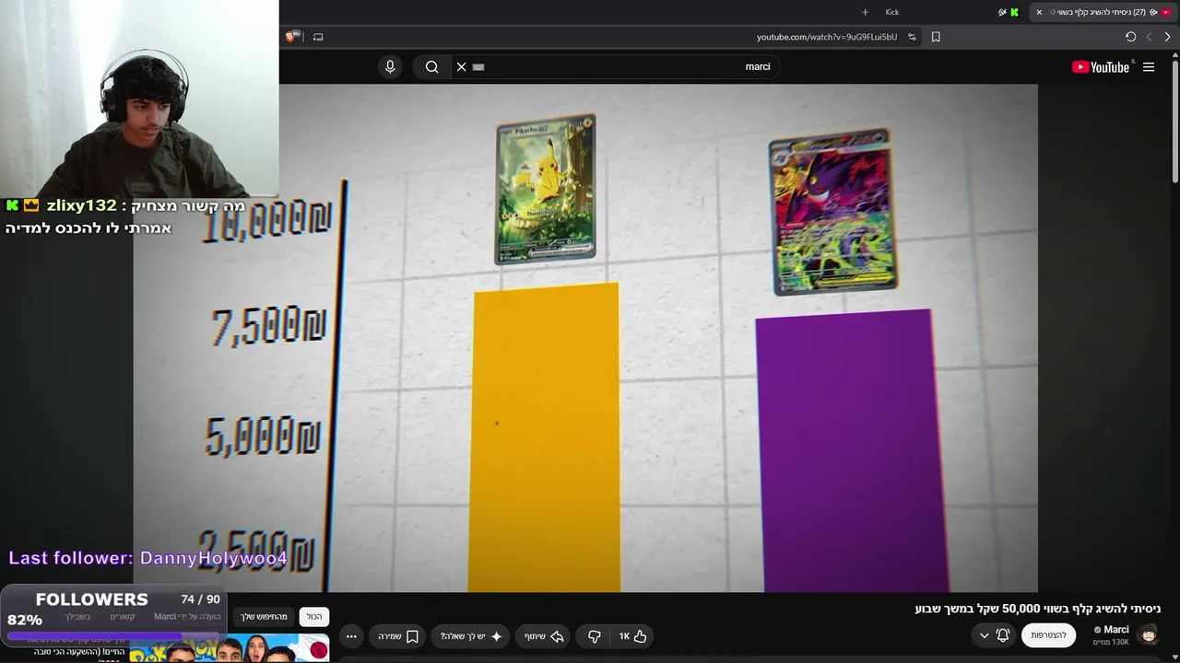
Task: Select the 'מהחיפוש שלך' filter chip
Action: pos(265,617)
